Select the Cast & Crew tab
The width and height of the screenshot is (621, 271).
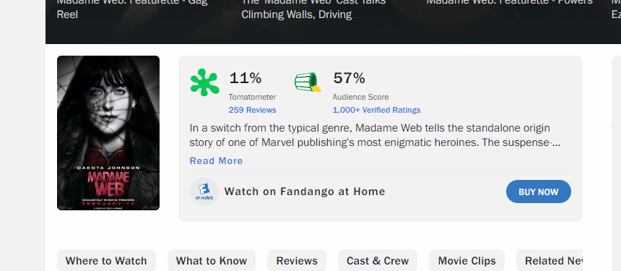tap(378, 261)
